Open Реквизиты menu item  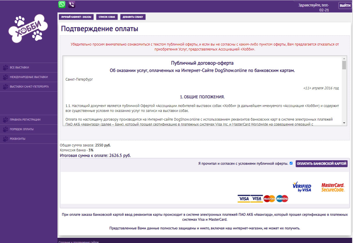29,139
